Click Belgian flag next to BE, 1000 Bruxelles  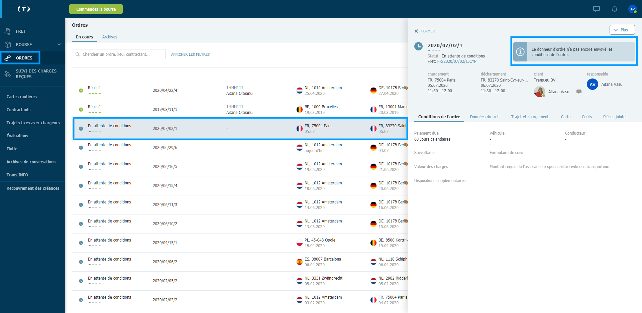coord(300,110)
